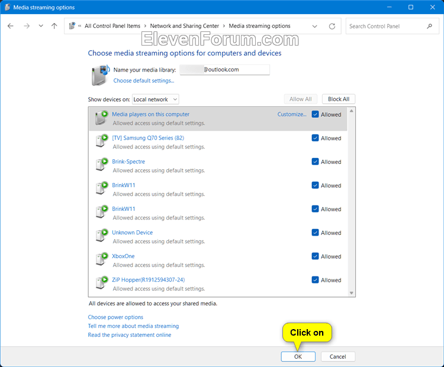The width and height of the screenshot is (444, 367).
Task: Click the disabled Allow All button
Action: click(300, 99)
